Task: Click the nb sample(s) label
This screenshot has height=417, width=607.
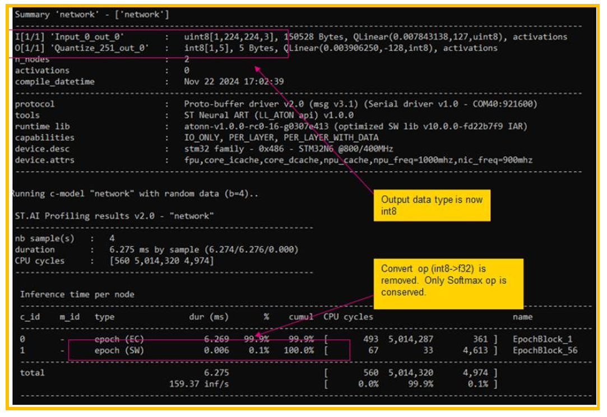Action: pos(44,239)
